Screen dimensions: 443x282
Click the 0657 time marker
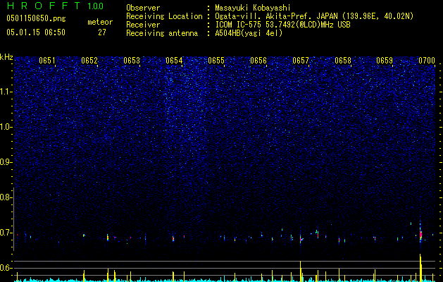point(301,61)
